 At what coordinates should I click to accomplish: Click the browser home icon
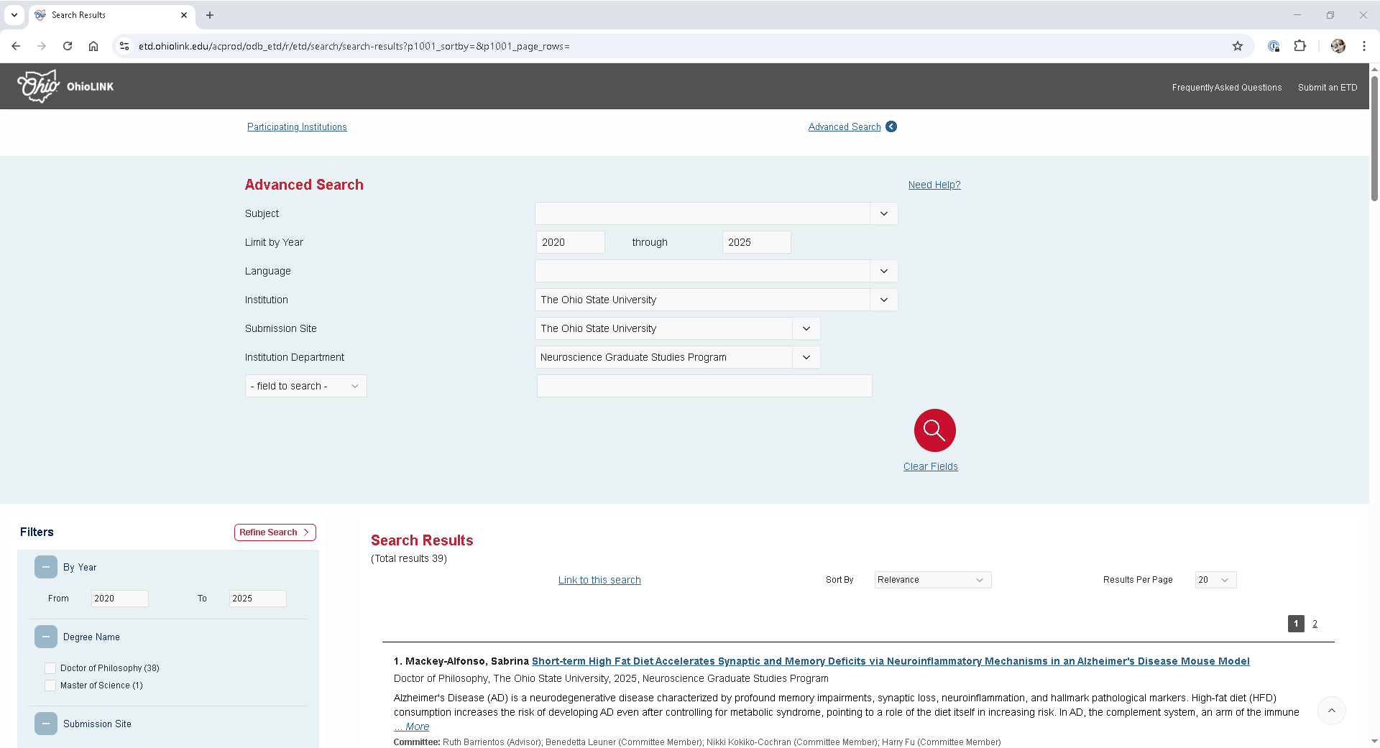click(93, 46)
